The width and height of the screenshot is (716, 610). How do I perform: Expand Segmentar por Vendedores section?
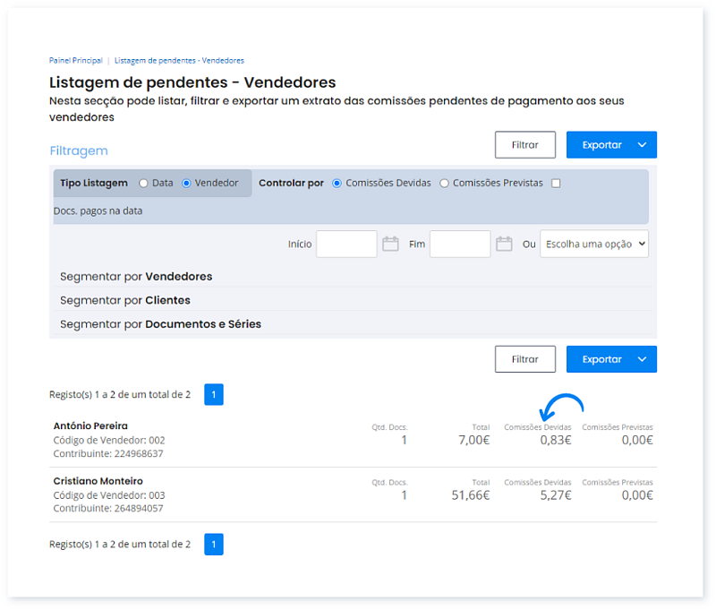pyautogui.click(x=136, y=276)
